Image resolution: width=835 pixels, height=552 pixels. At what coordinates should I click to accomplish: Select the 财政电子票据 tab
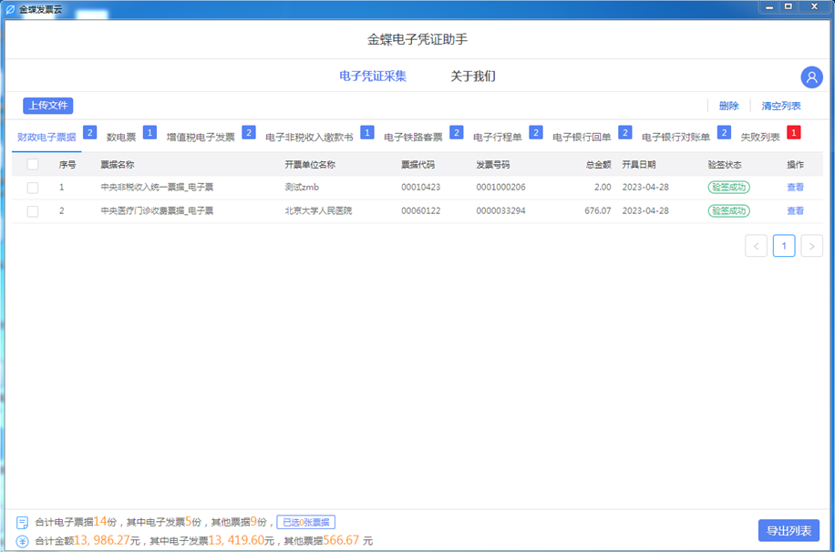point(46,138)
